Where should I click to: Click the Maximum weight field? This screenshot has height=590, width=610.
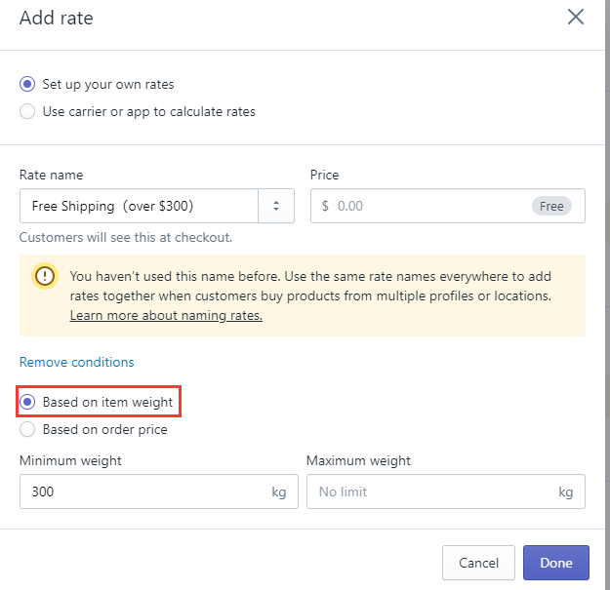[x=429, y=492]
